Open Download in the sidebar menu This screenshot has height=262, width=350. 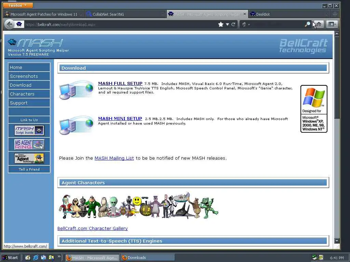click(x=29, y=85)
